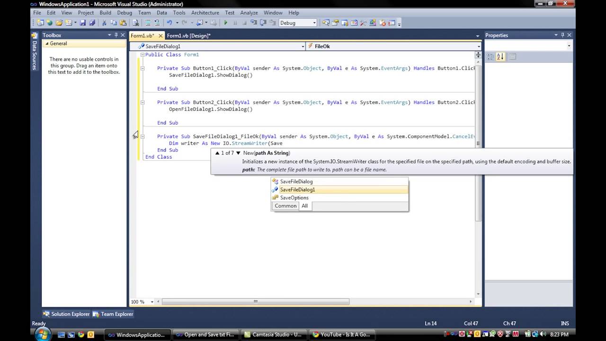Image resolution: width=606 pixels, height=341 pixels.
Task: Collapse the SaveFileDialog1_FileOk sub outline
Action: [x=142, y=136]
